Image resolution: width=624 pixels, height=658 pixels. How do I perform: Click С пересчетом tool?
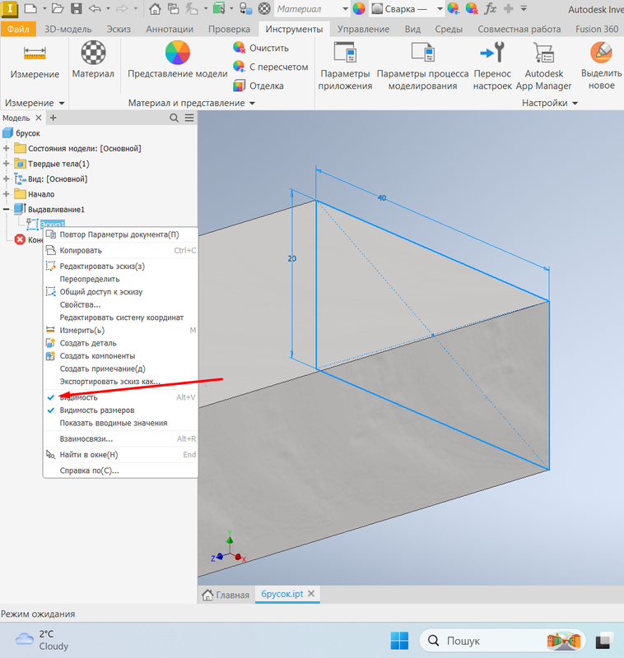271,67
